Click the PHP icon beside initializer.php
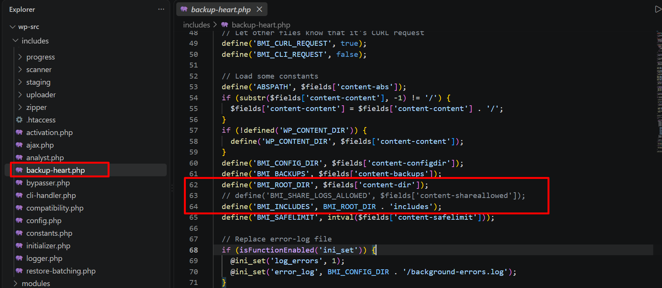 tap(19, 246)
